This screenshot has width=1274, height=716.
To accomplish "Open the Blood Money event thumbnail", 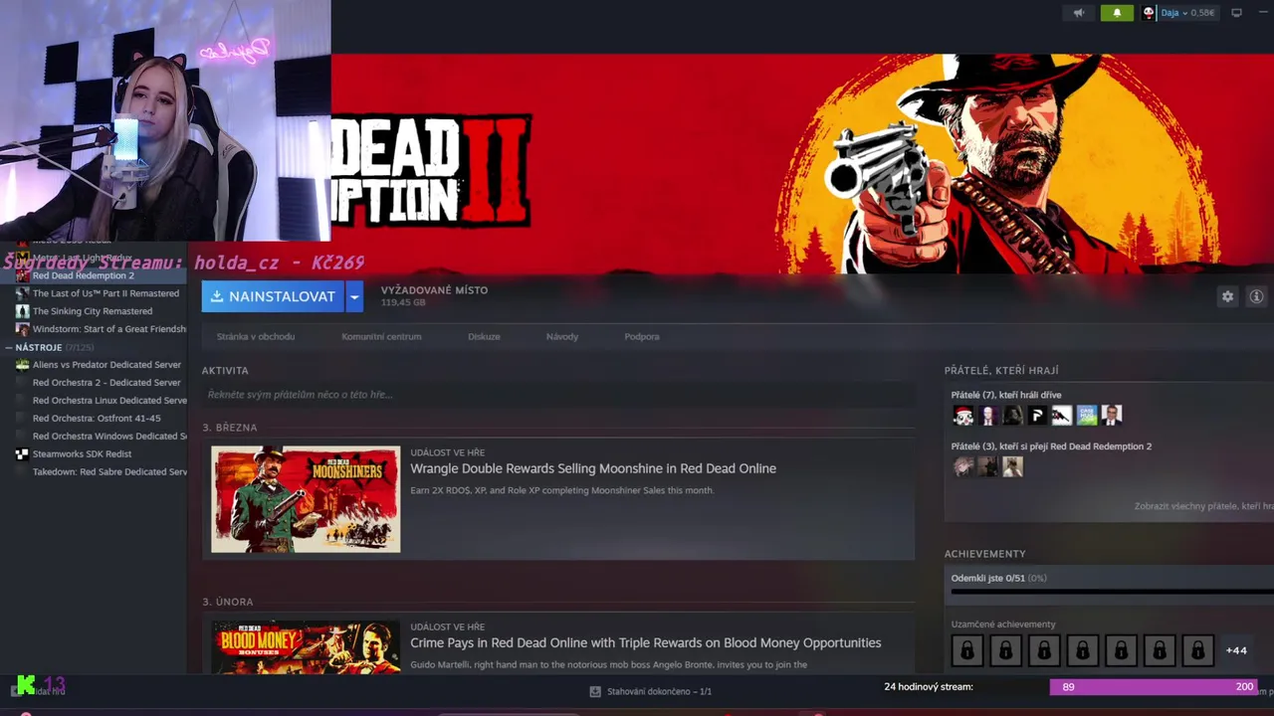I will coord(306,647).
